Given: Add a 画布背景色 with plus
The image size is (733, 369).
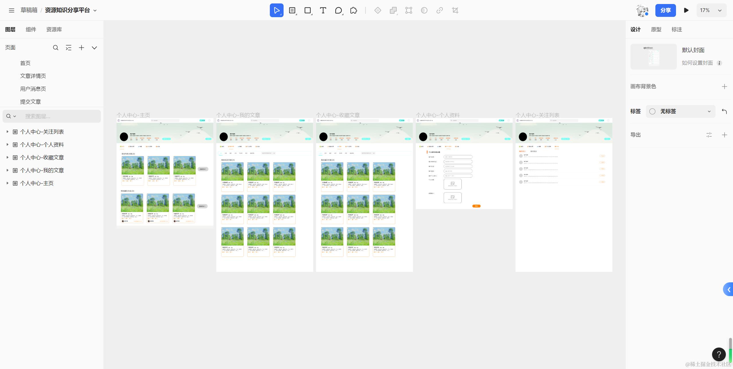Looking at the screenshot, I should pyautogui.click(x=724, y=87).
